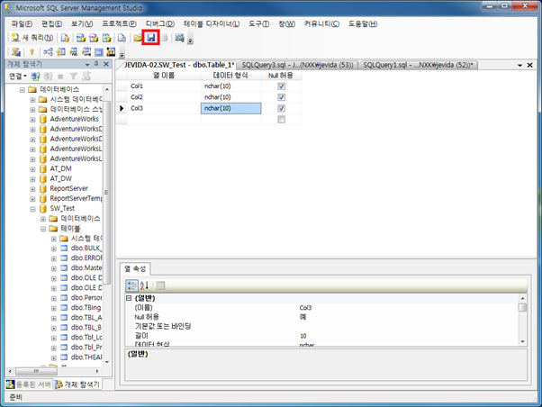Viewport: 542px width, 407px height.
Task: Click the Manage Spatial Indexes icon
Action: pos(111,52)
